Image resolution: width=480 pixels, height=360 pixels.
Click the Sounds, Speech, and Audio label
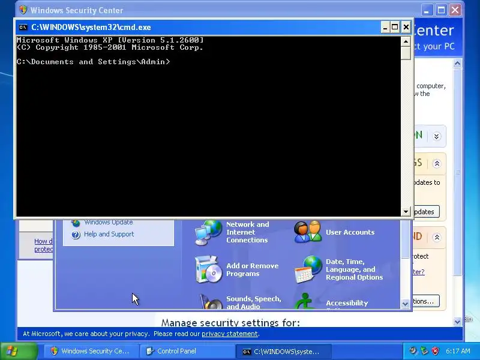click(253, 302)
